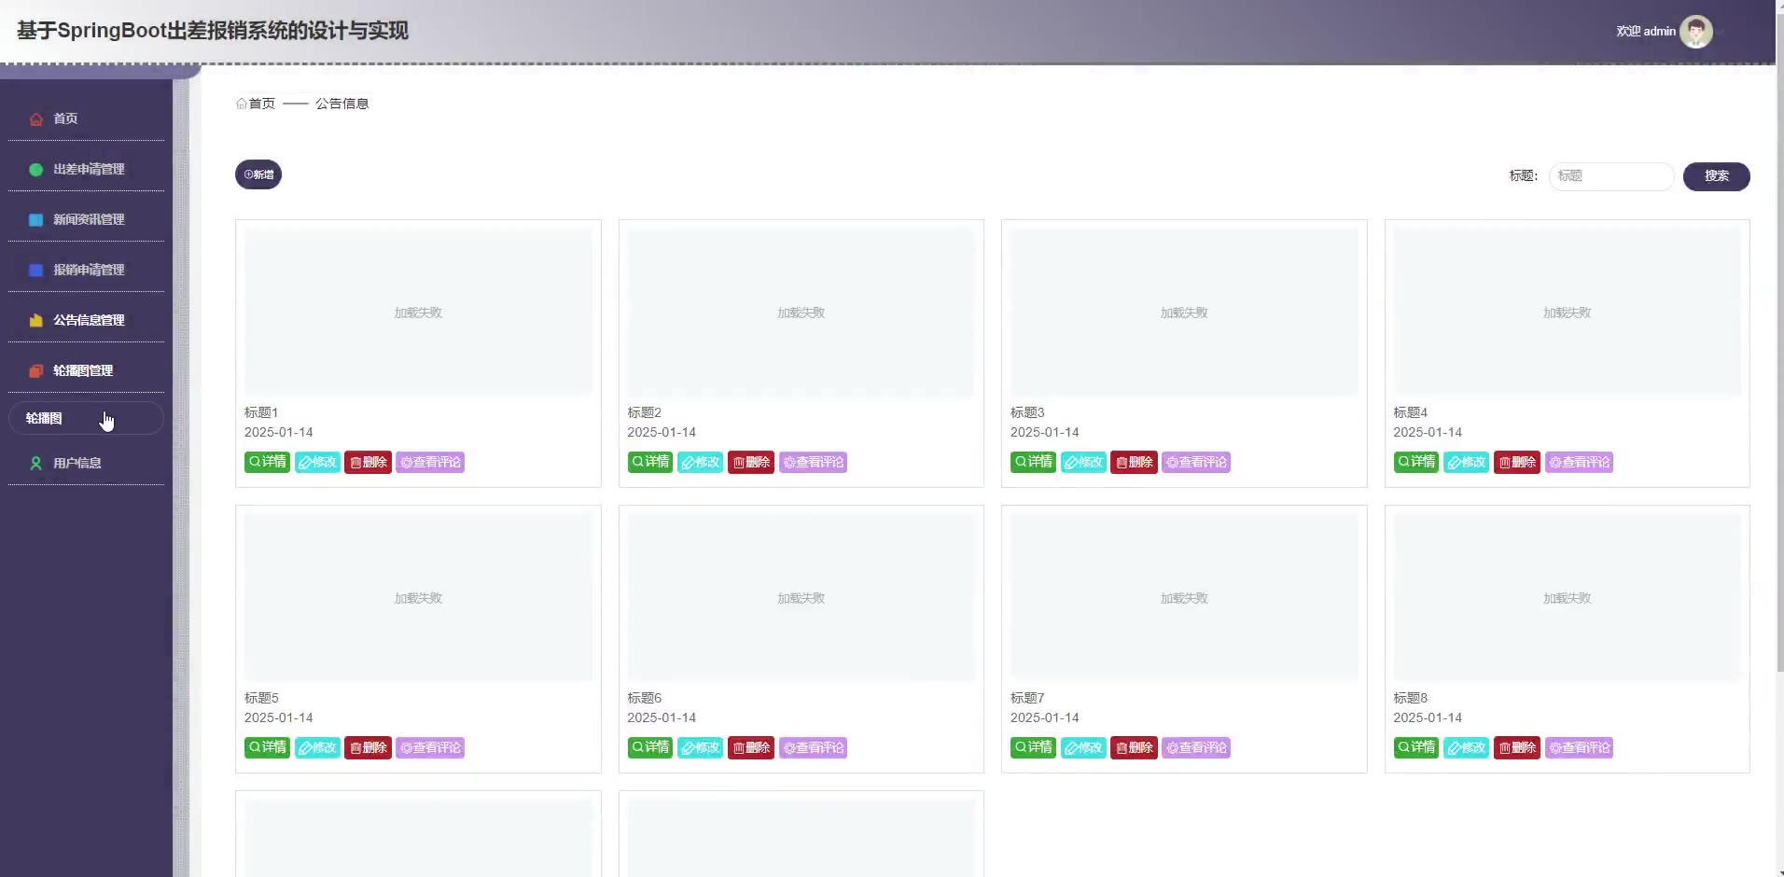The image size is (1784, 877).
Task: Click image thumbnail of 标题6 card
Action: 801,597
